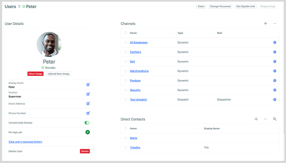The width and height of the screenshot is (286, 163).
Task: Open View user's message history link
Action: pyautogui.click(x=25, y=142)
